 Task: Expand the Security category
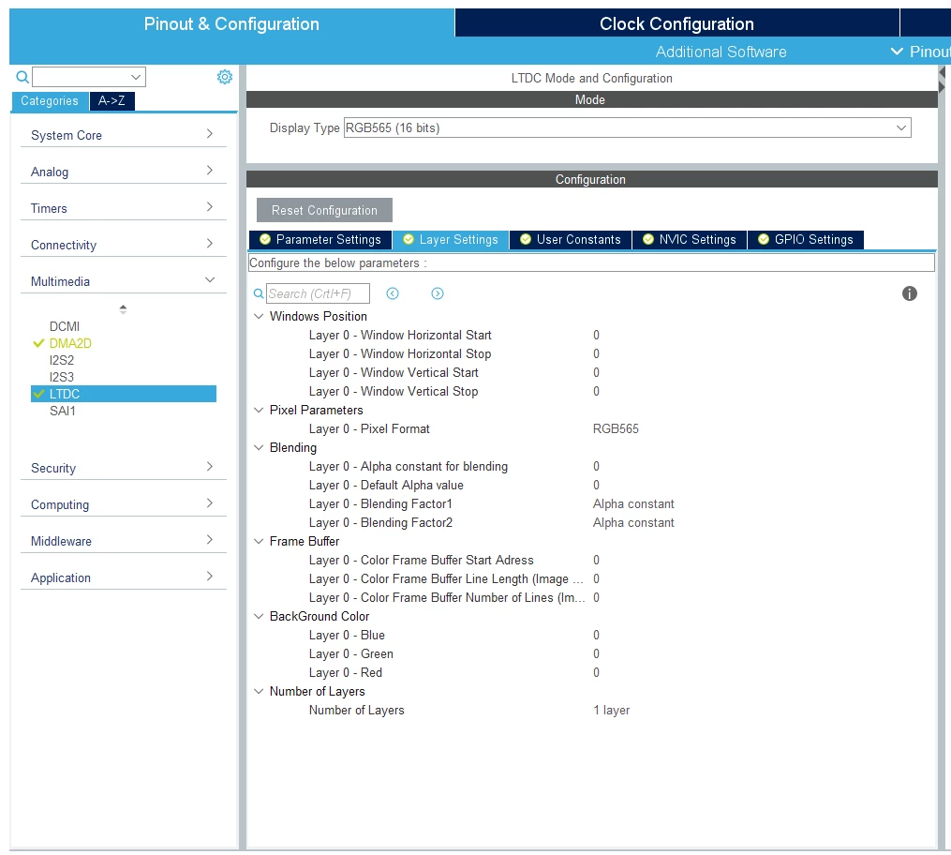pos(123,468)
